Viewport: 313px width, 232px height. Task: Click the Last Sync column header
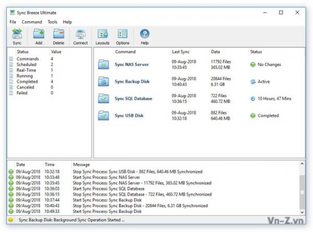(x=181, y=52)
